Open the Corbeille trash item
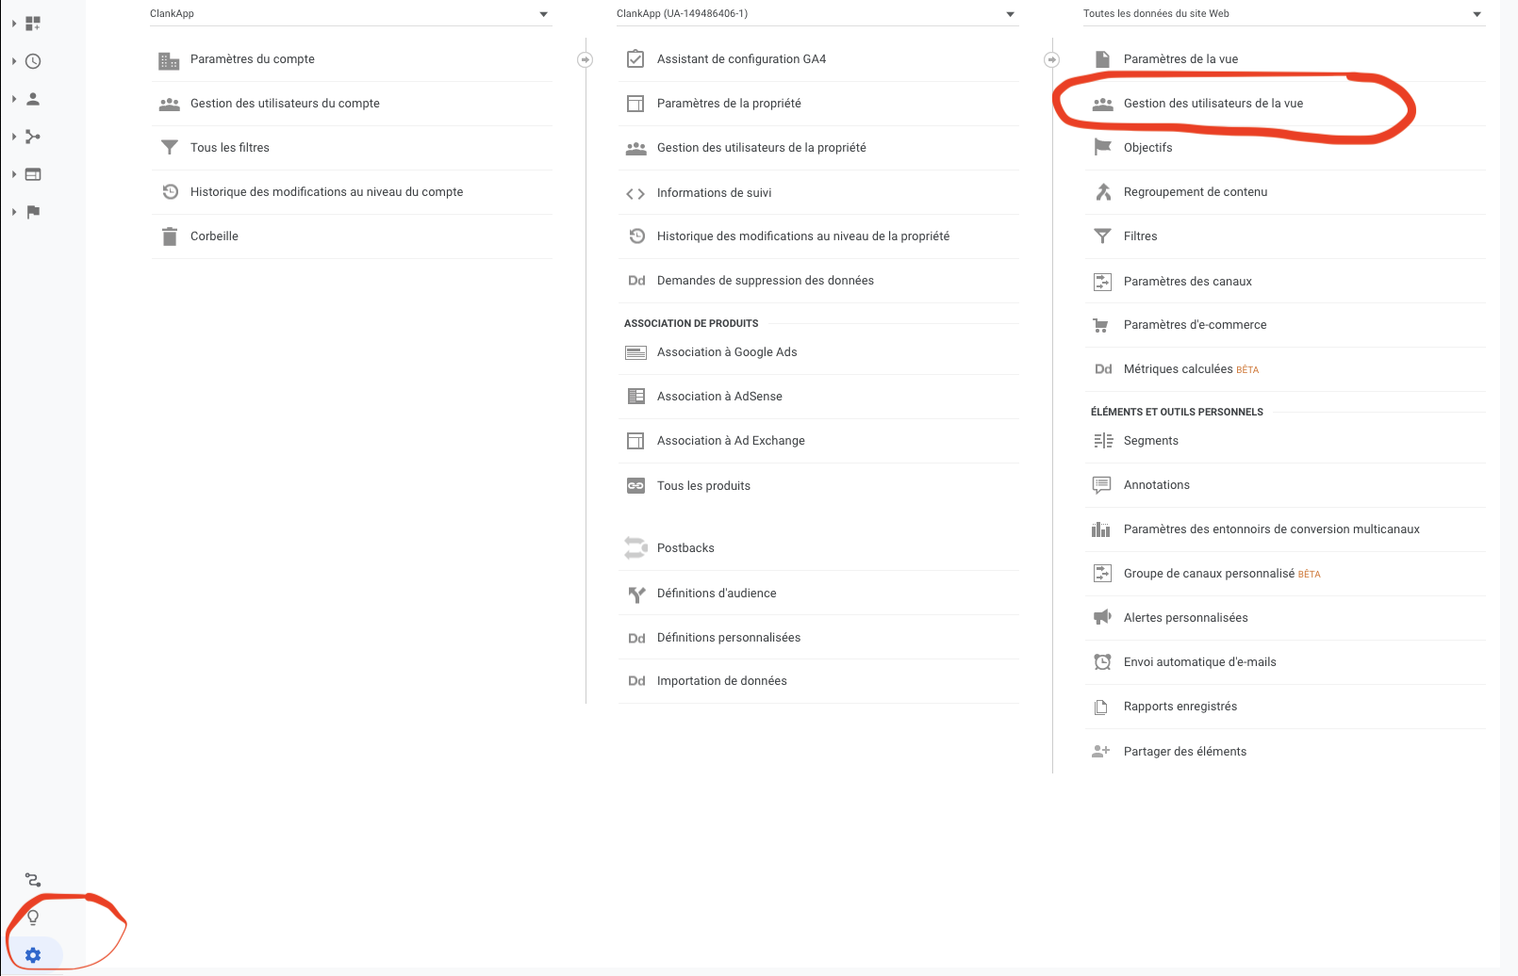 pos(214,236)
